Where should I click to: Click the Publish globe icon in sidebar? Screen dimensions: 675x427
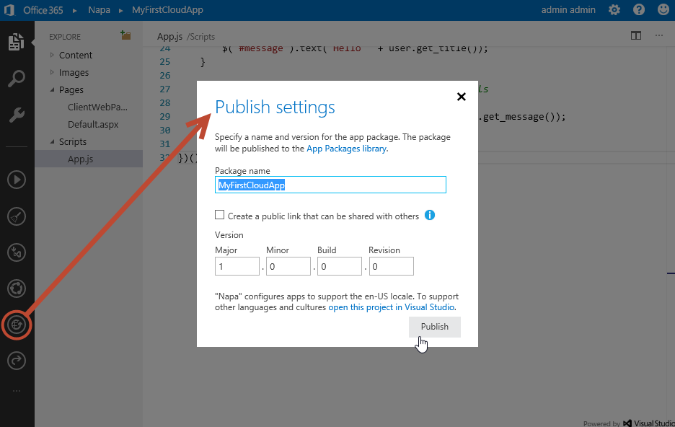tap(17, 325)
